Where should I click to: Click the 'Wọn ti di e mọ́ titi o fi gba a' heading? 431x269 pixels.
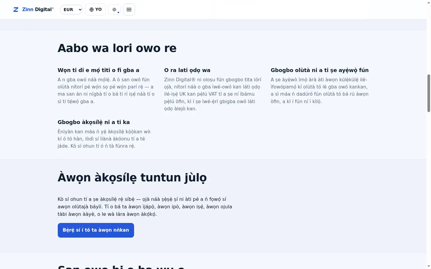point(98,70)
